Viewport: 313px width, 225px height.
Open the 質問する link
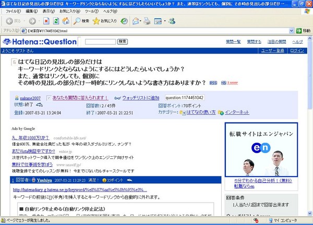254,42
